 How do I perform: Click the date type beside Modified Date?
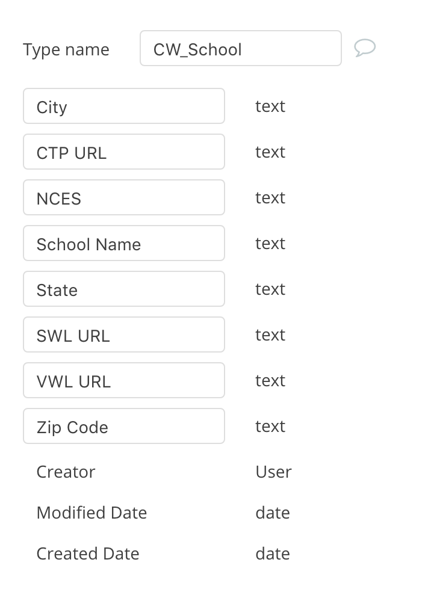(273, 513)
